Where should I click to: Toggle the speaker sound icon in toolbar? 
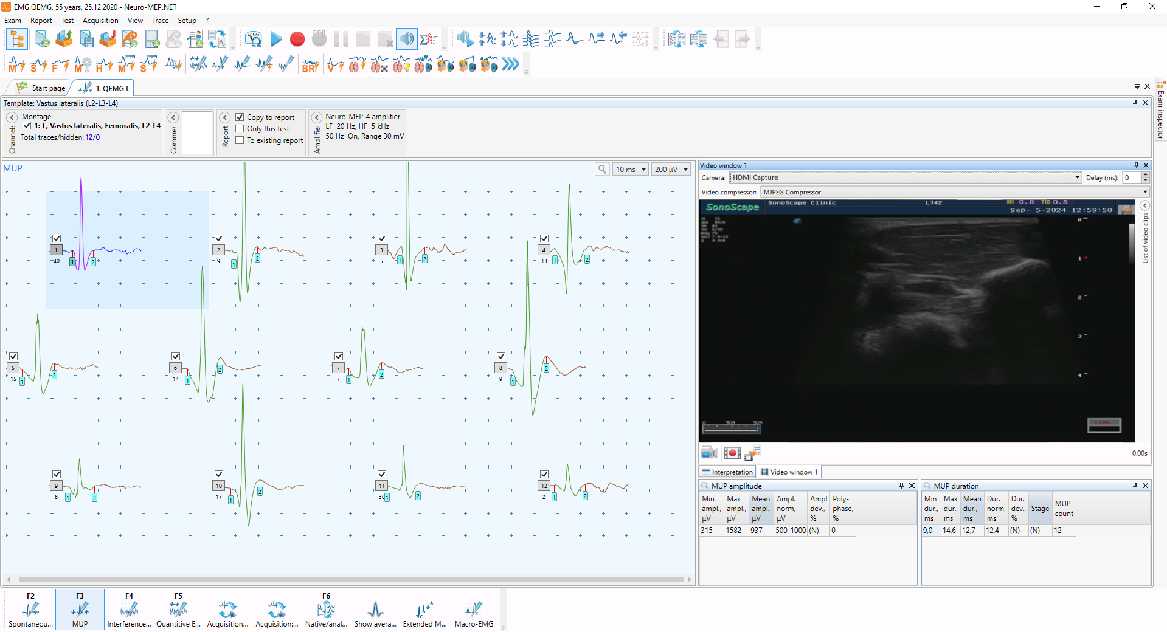[406, 39]
